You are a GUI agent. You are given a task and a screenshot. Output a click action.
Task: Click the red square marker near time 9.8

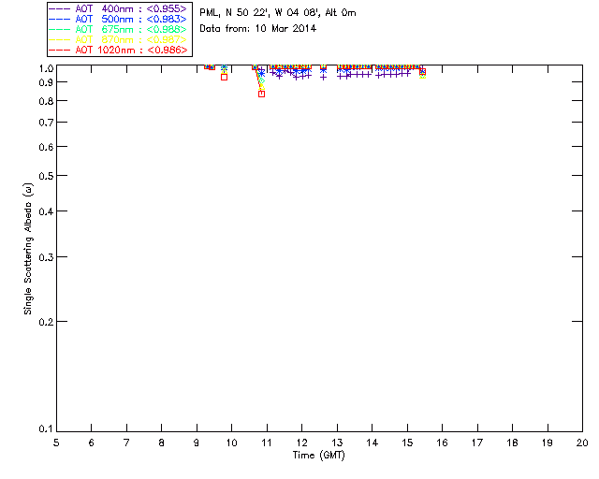point(225,77)
